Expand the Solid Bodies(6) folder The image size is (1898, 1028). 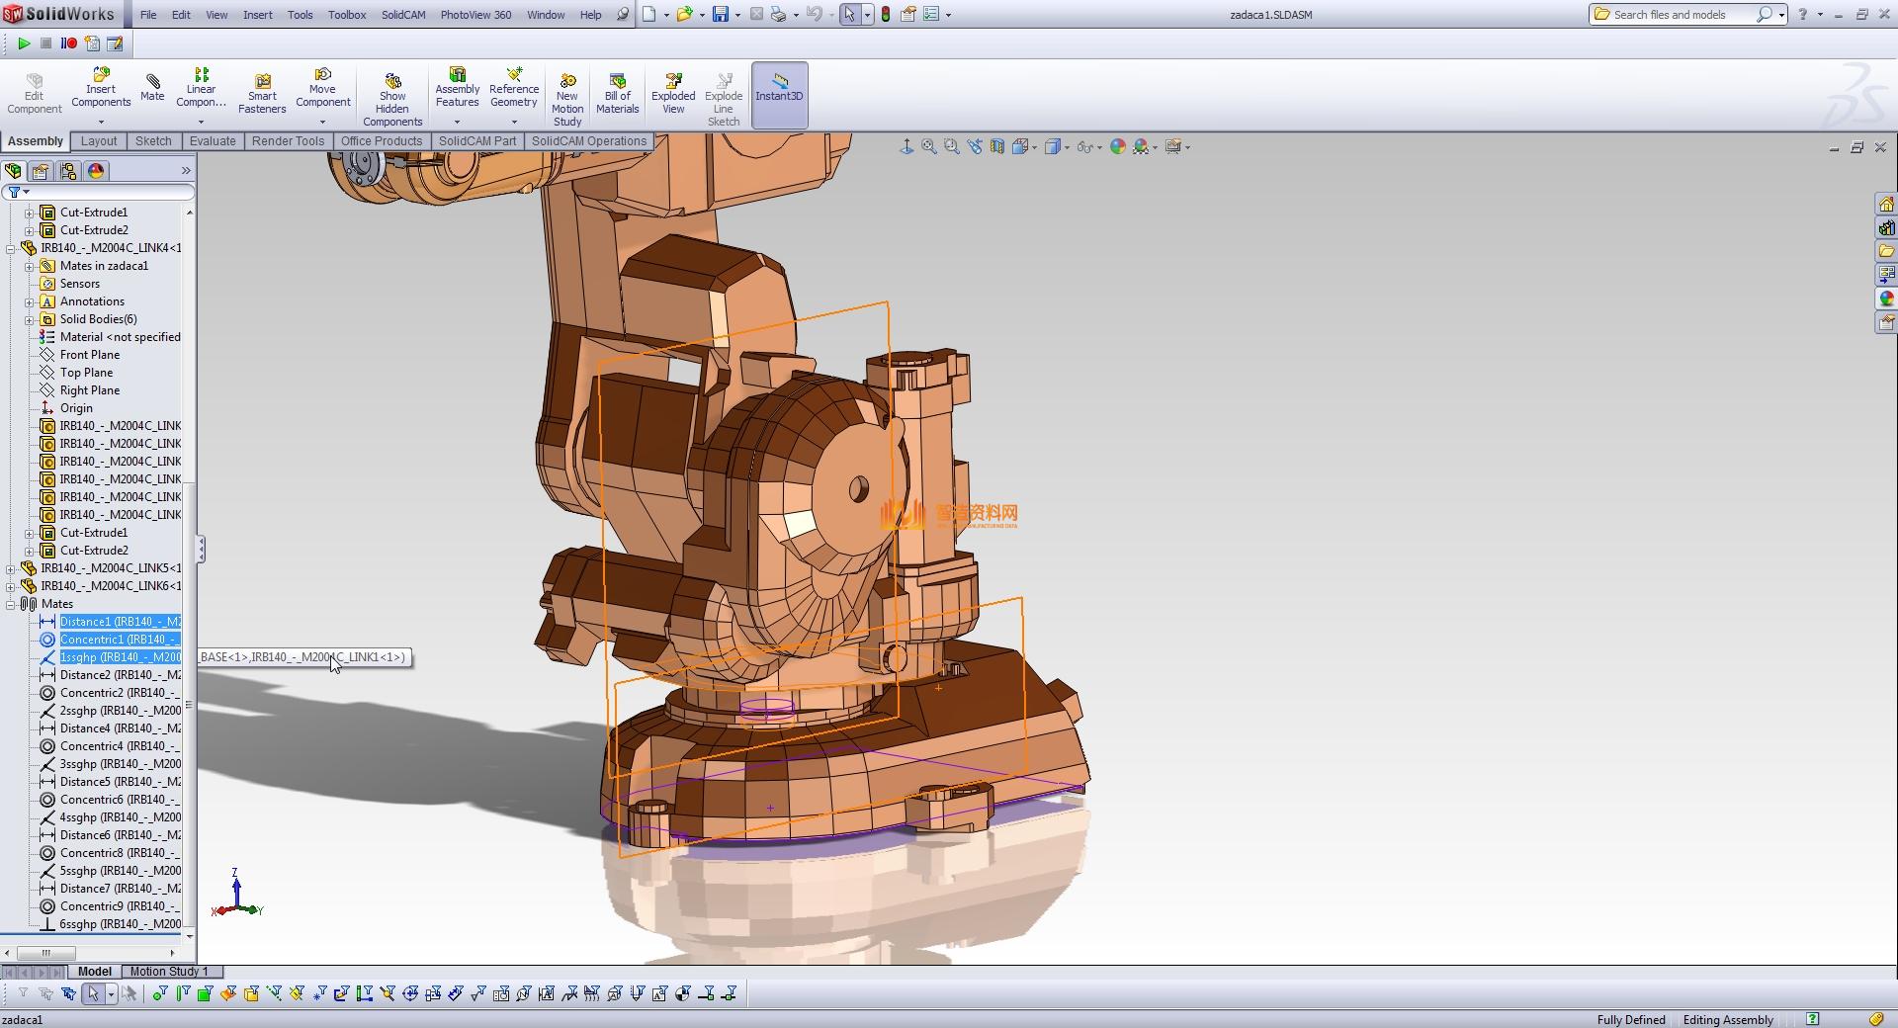(30, 319)
